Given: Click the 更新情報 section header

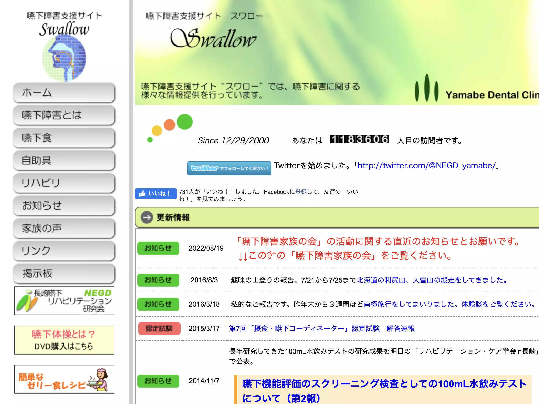Looking at the screenshot, I should click(x=337, y=217).
